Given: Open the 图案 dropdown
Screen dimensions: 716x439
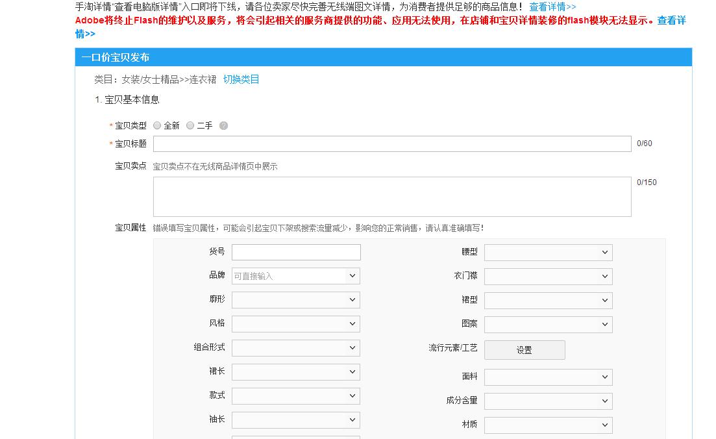Looking at the screenshot, I should (x=548, y=324).
